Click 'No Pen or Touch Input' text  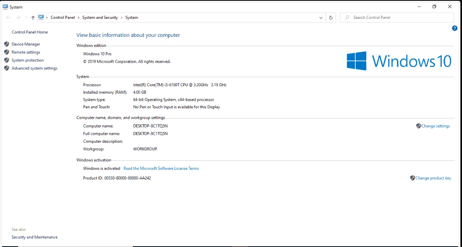[176, 107]
